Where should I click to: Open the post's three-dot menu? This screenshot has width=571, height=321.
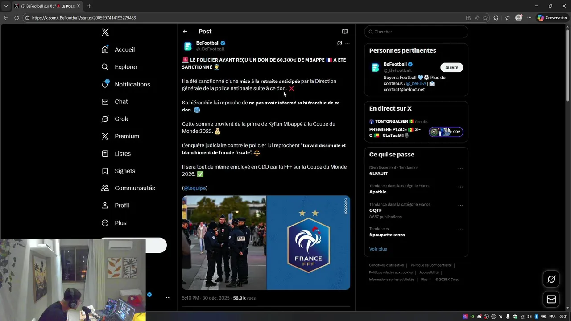click(348, 43)
